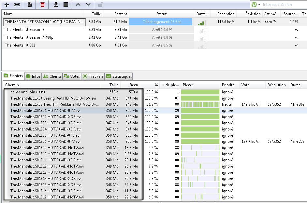
Task: Click the haute priority value
Action: (227, 104)
